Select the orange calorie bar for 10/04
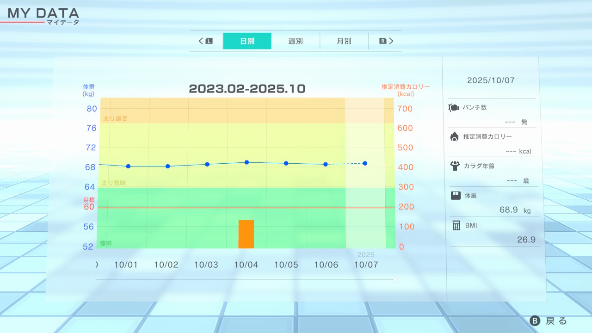The width and height of the screenshot is (592, 333). (246, 234)
